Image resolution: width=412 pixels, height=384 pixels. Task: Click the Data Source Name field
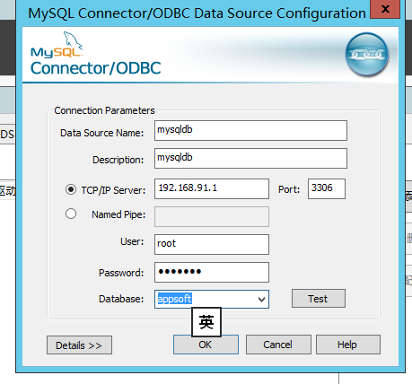pos(250,130)
